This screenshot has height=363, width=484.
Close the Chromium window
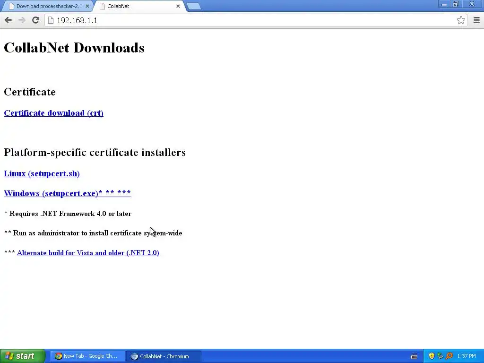point(472,4)
